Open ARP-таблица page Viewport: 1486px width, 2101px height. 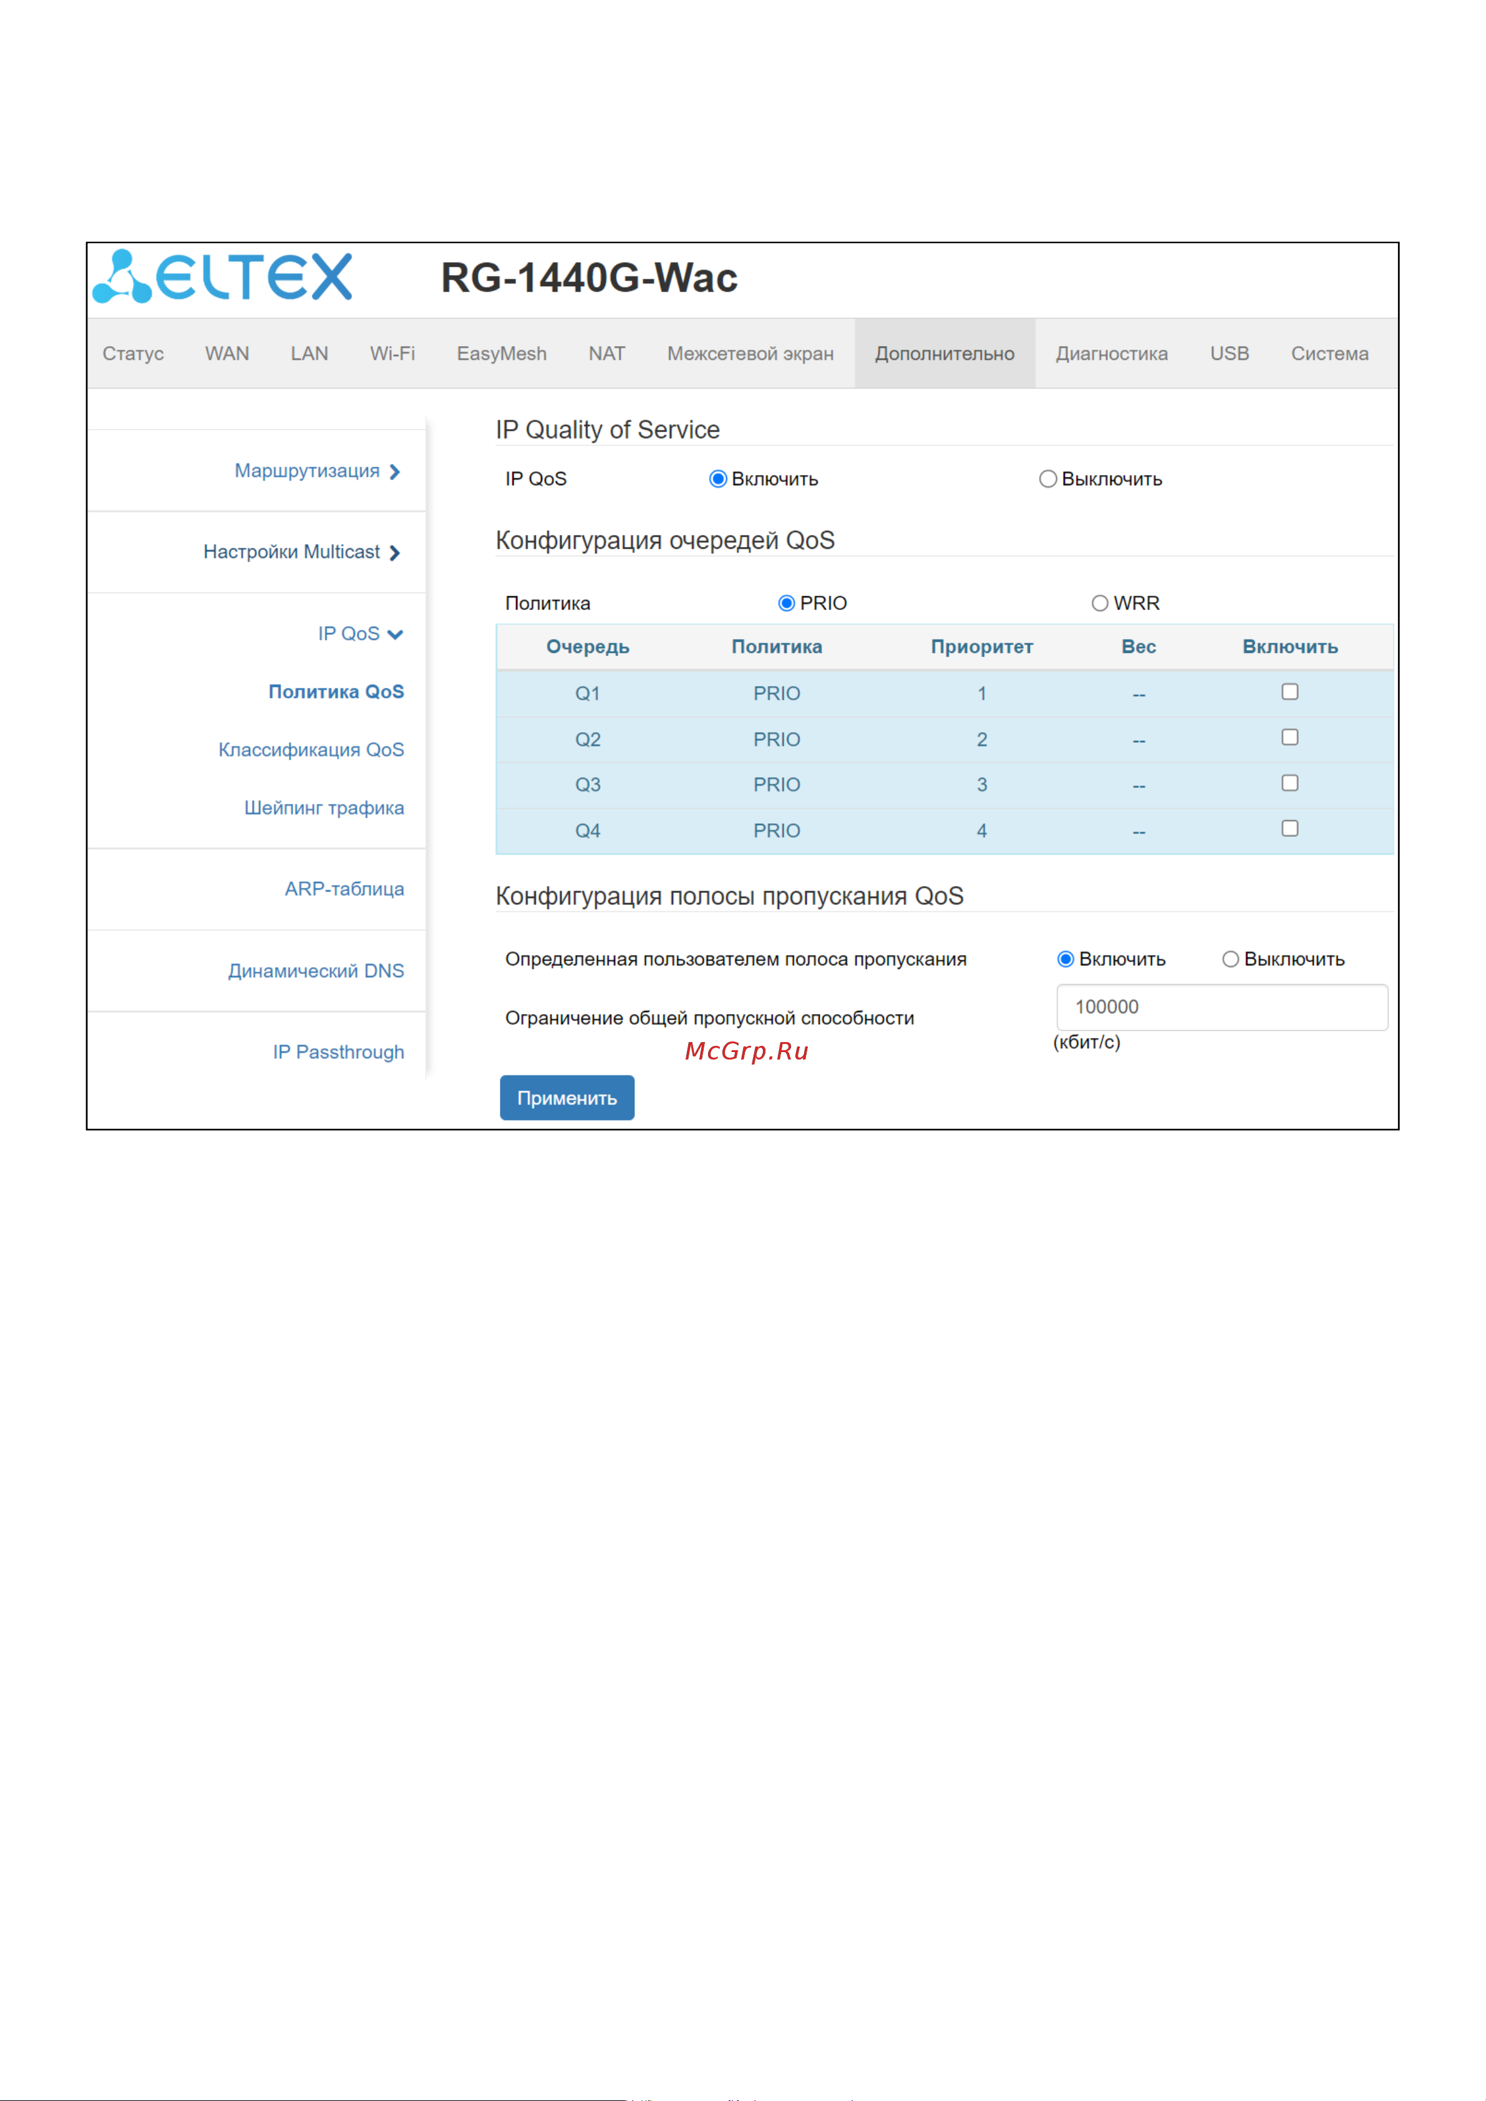[344, 889]
